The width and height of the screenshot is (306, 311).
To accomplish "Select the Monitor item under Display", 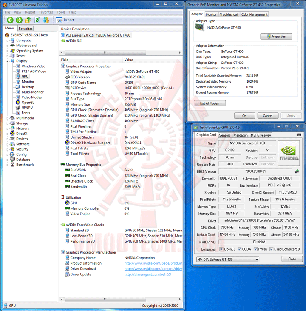I will pyautogui.click(x=28, y=82).
